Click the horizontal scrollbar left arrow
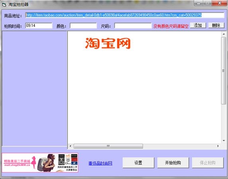This screenshot has height=179, width=228. 70,146
